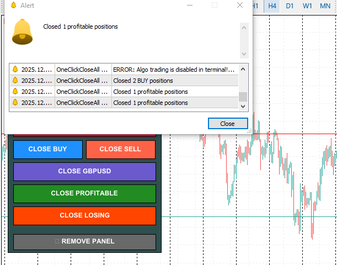Image resolution: width=337 pixels, height=265 pixels.
Task: Select the 'Closed 2 BUY positions' entry
Action: click(174, 81)
